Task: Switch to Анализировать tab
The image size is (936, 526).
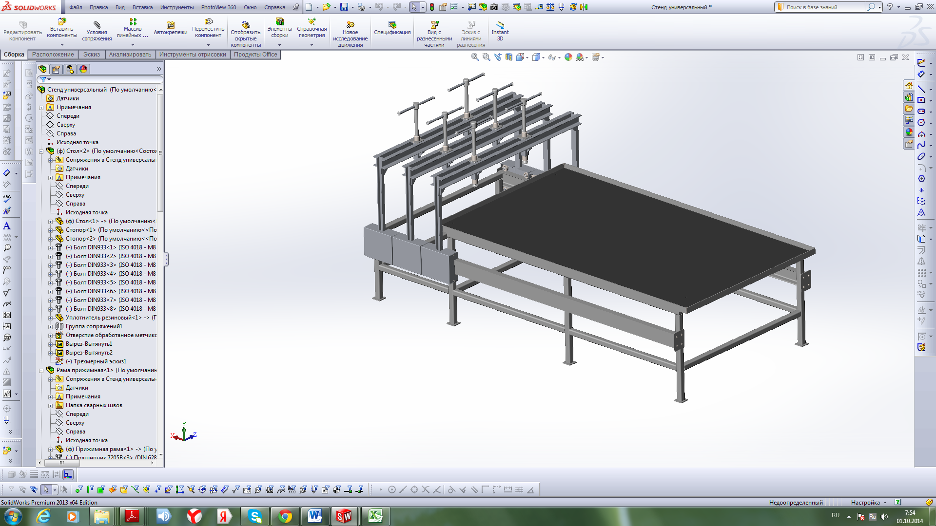Action: coord(130,55)
